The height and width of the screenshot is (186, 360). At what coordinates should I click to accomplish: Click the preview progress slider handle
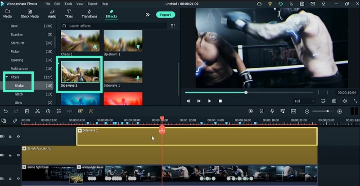[246, 93]
